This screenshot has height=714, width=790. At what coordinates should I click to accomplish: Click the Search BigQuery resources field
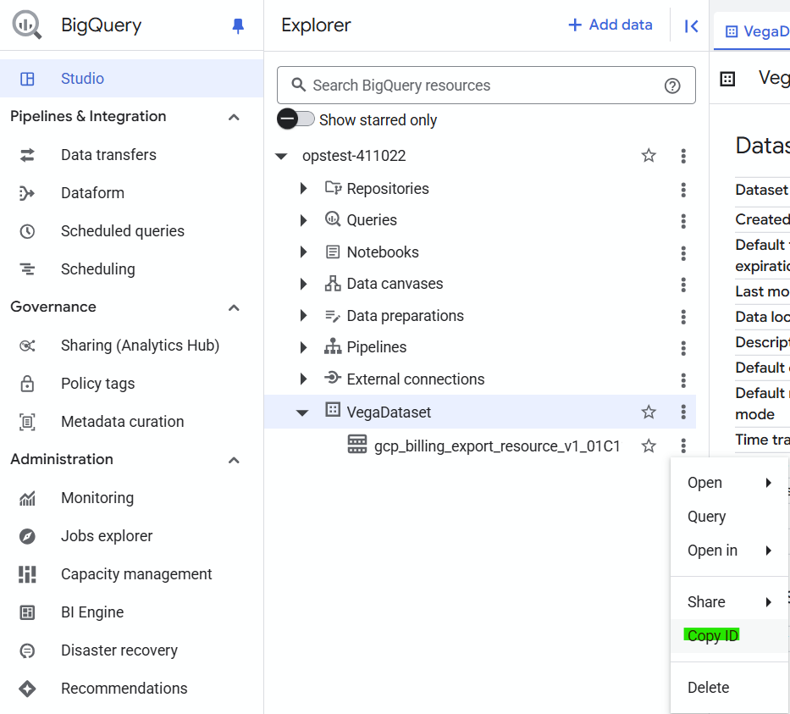486,86
